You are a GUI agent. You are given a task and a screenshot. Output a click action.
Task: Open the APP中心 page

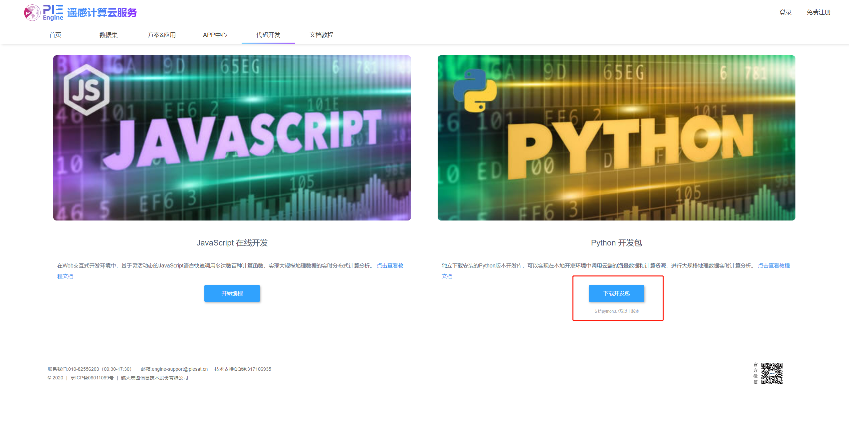[x=215, y=35]
